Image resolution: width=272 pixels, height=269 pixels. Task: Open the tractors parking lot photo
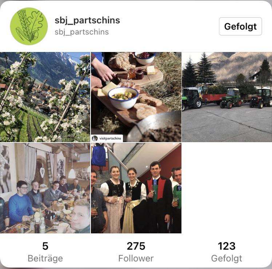click(x=227, y=97)
